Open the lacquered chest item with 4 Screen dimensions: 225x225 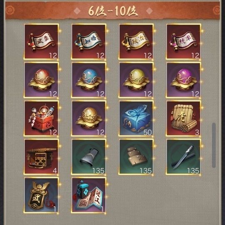[x=41, y=157]
